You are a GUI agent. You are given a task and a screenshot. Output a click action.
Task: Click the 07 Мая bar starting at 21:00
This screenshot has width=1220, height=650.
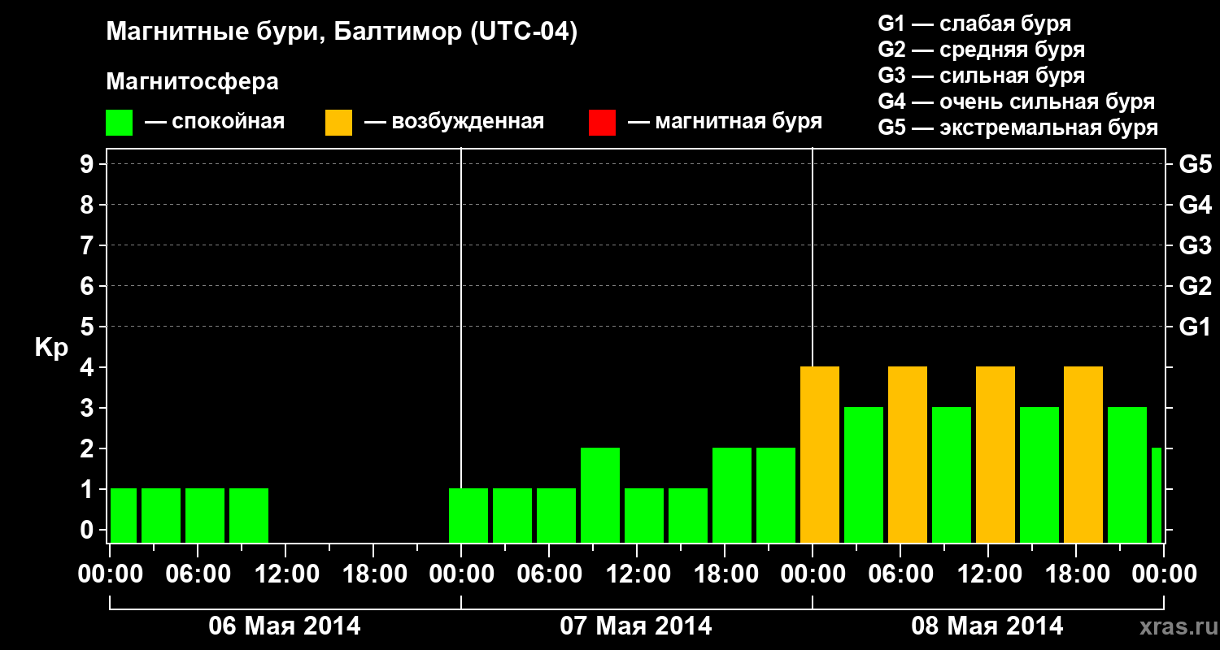[776, 495]
